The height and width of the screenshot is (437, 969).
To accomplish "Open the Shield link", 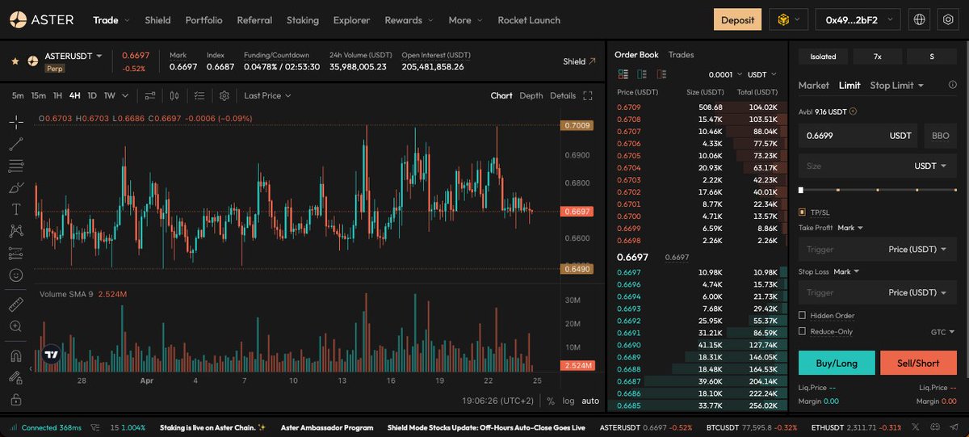I will point(579,61).
